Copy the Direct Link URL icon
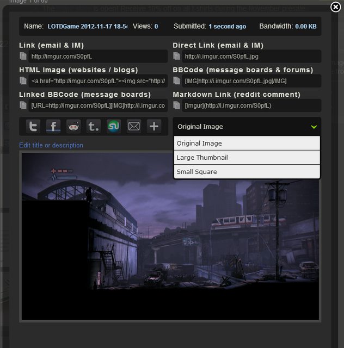The image size is (344, 348). pyautogui.click(x=177, y=56)
